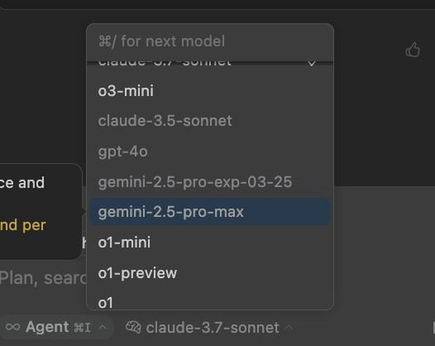Image resolution: width=435 pixels, height=346 pixels.
Task: Click checkmark beside partially hidden claude-3.7-sonnet
Action: [x=311, y=63]
